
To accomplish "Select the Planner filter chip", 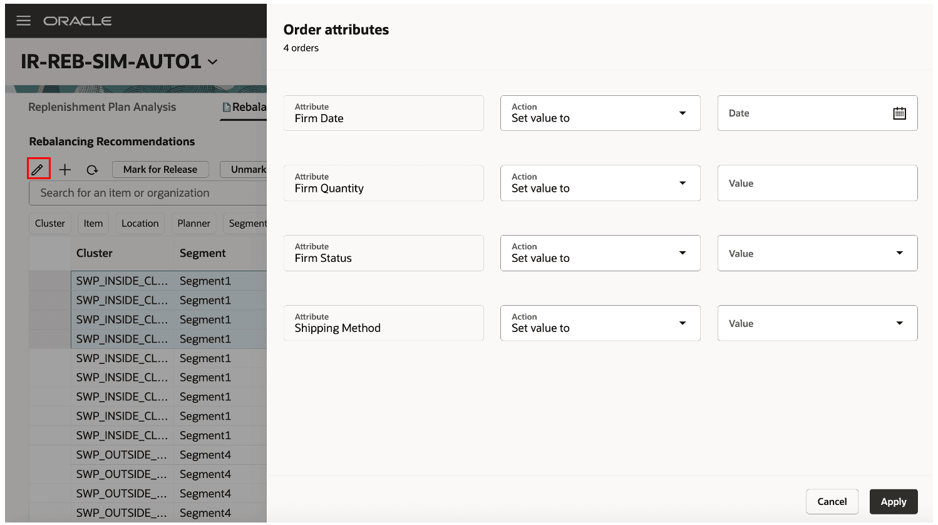I will 193,223.
